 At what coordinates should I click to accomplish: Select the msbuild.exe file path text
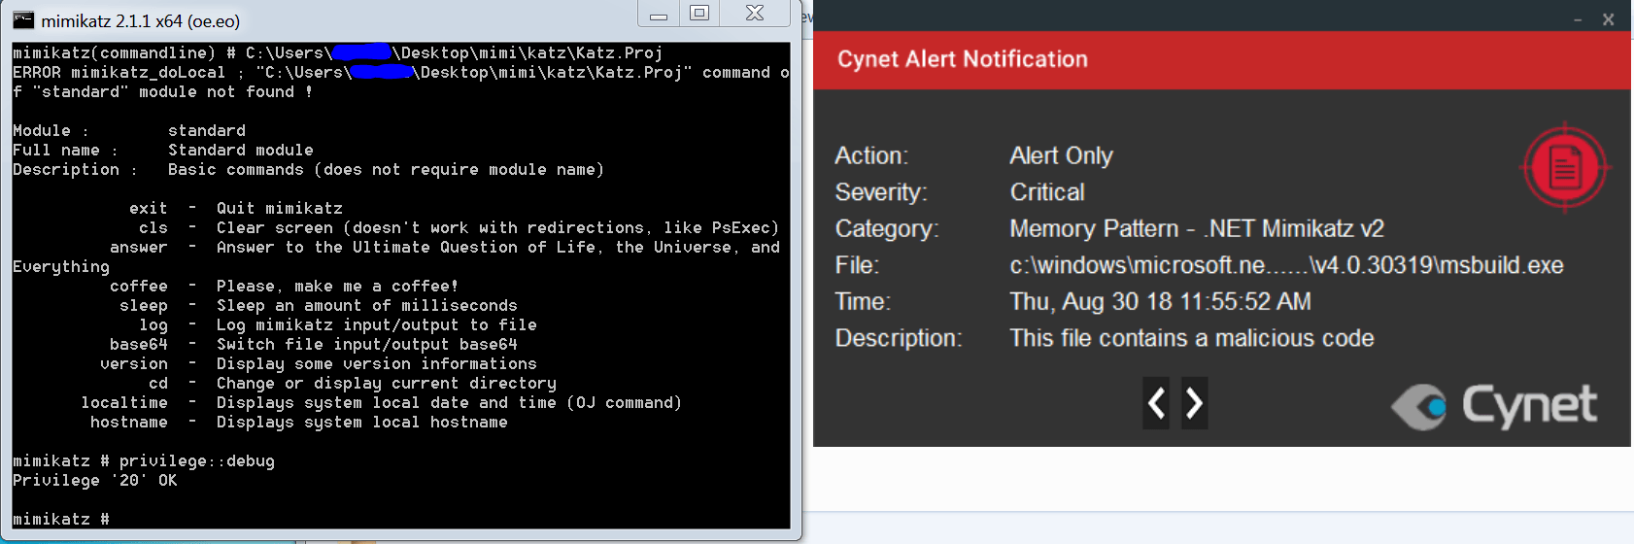coord(1286,265)
